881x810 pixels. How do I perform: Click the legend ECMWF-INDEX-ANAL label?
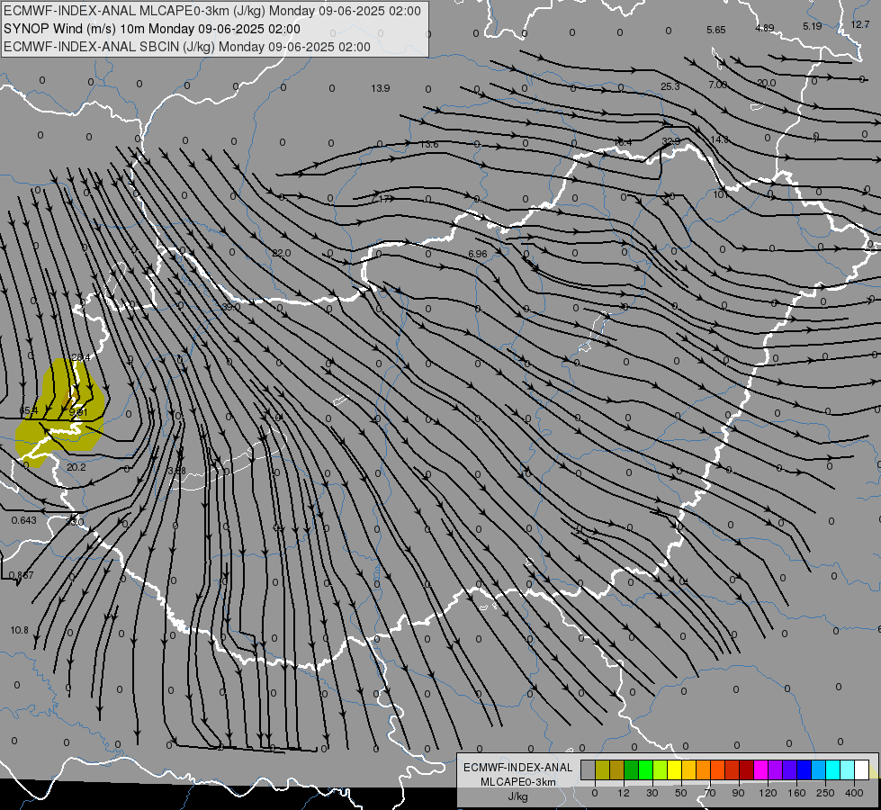(518, 768)
